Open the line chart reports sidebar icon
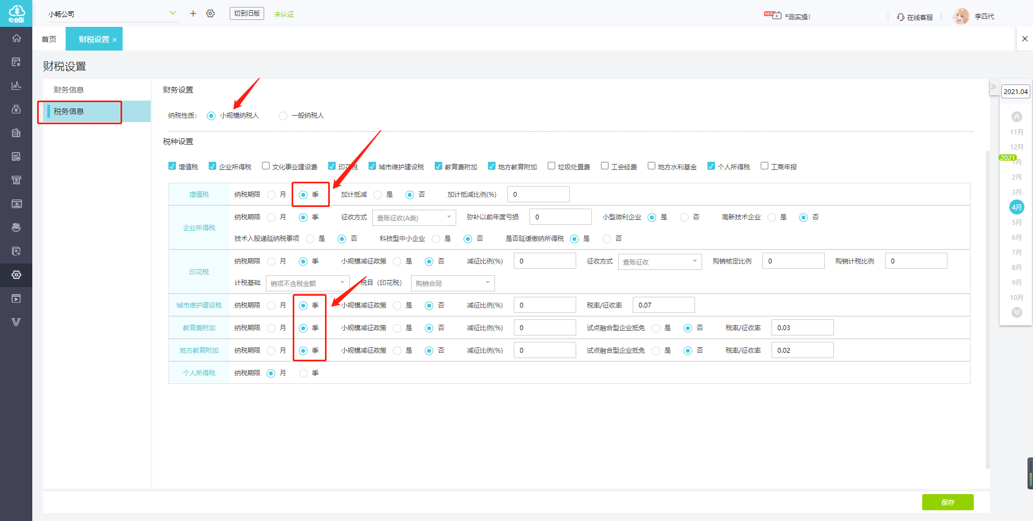The height and width of the screenshot is (521, 1033). pos(16,85)
